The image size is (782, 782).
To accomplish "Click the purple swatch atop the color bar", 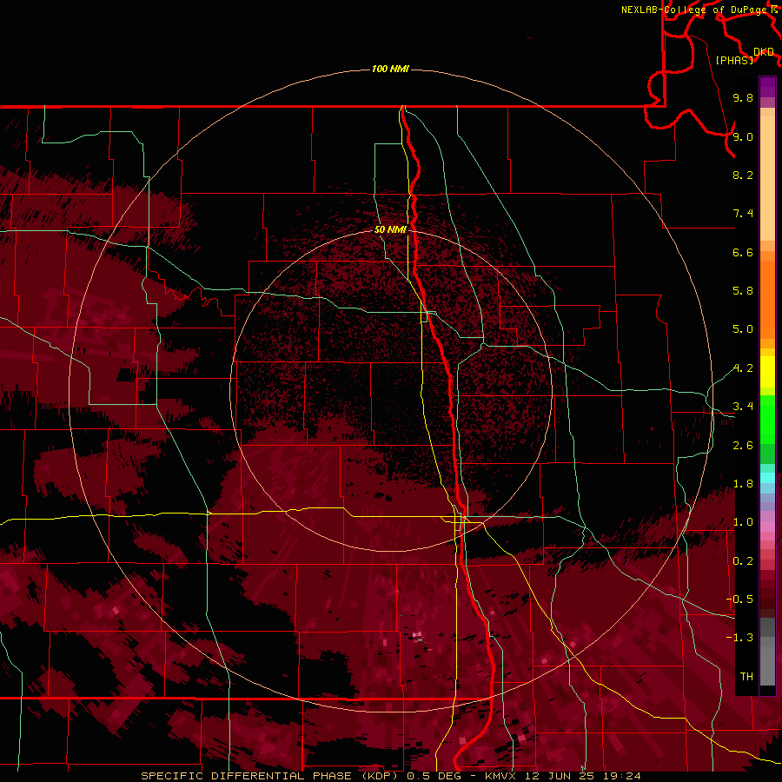I will click(767, 87).
